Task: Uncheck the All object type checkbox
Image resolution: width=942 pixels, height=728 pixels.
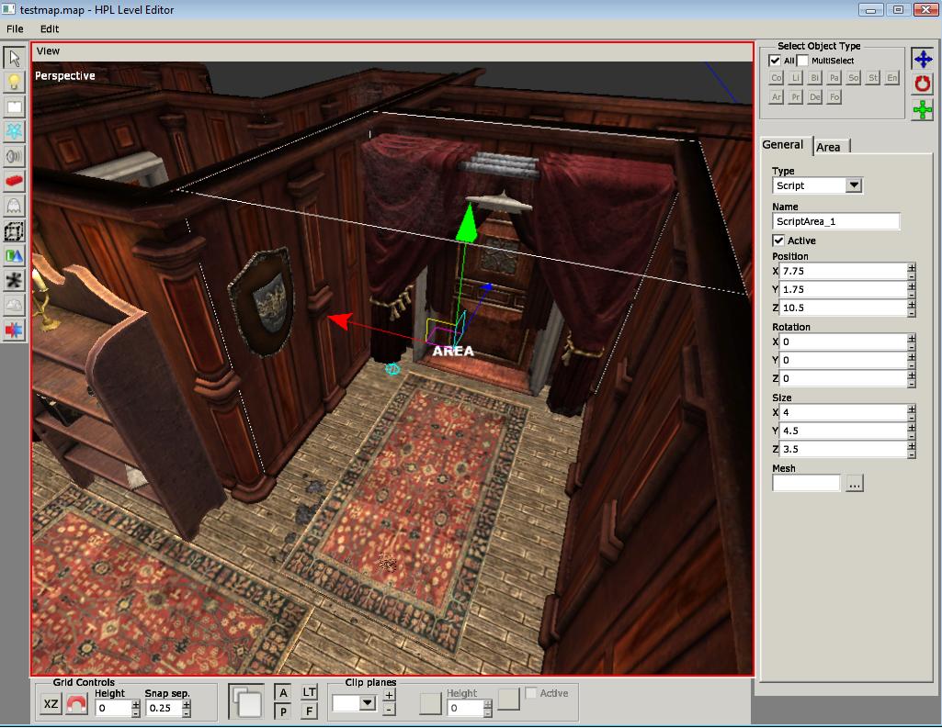Action: pyautogui.click(x=775, y=61)
